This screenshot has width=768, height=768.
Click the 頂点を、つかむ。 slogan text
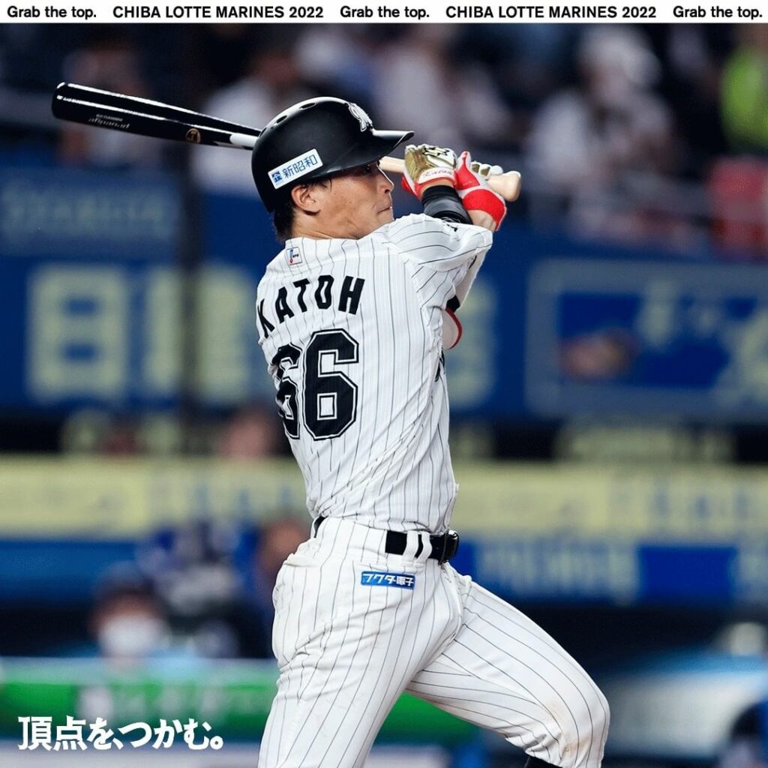click(120, 733)
